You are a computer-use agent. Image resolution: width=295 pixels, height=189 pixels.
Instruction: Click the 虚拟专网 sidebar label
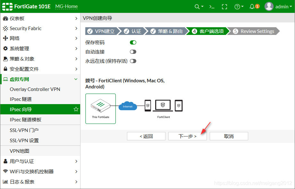click(x=19, y=79)
